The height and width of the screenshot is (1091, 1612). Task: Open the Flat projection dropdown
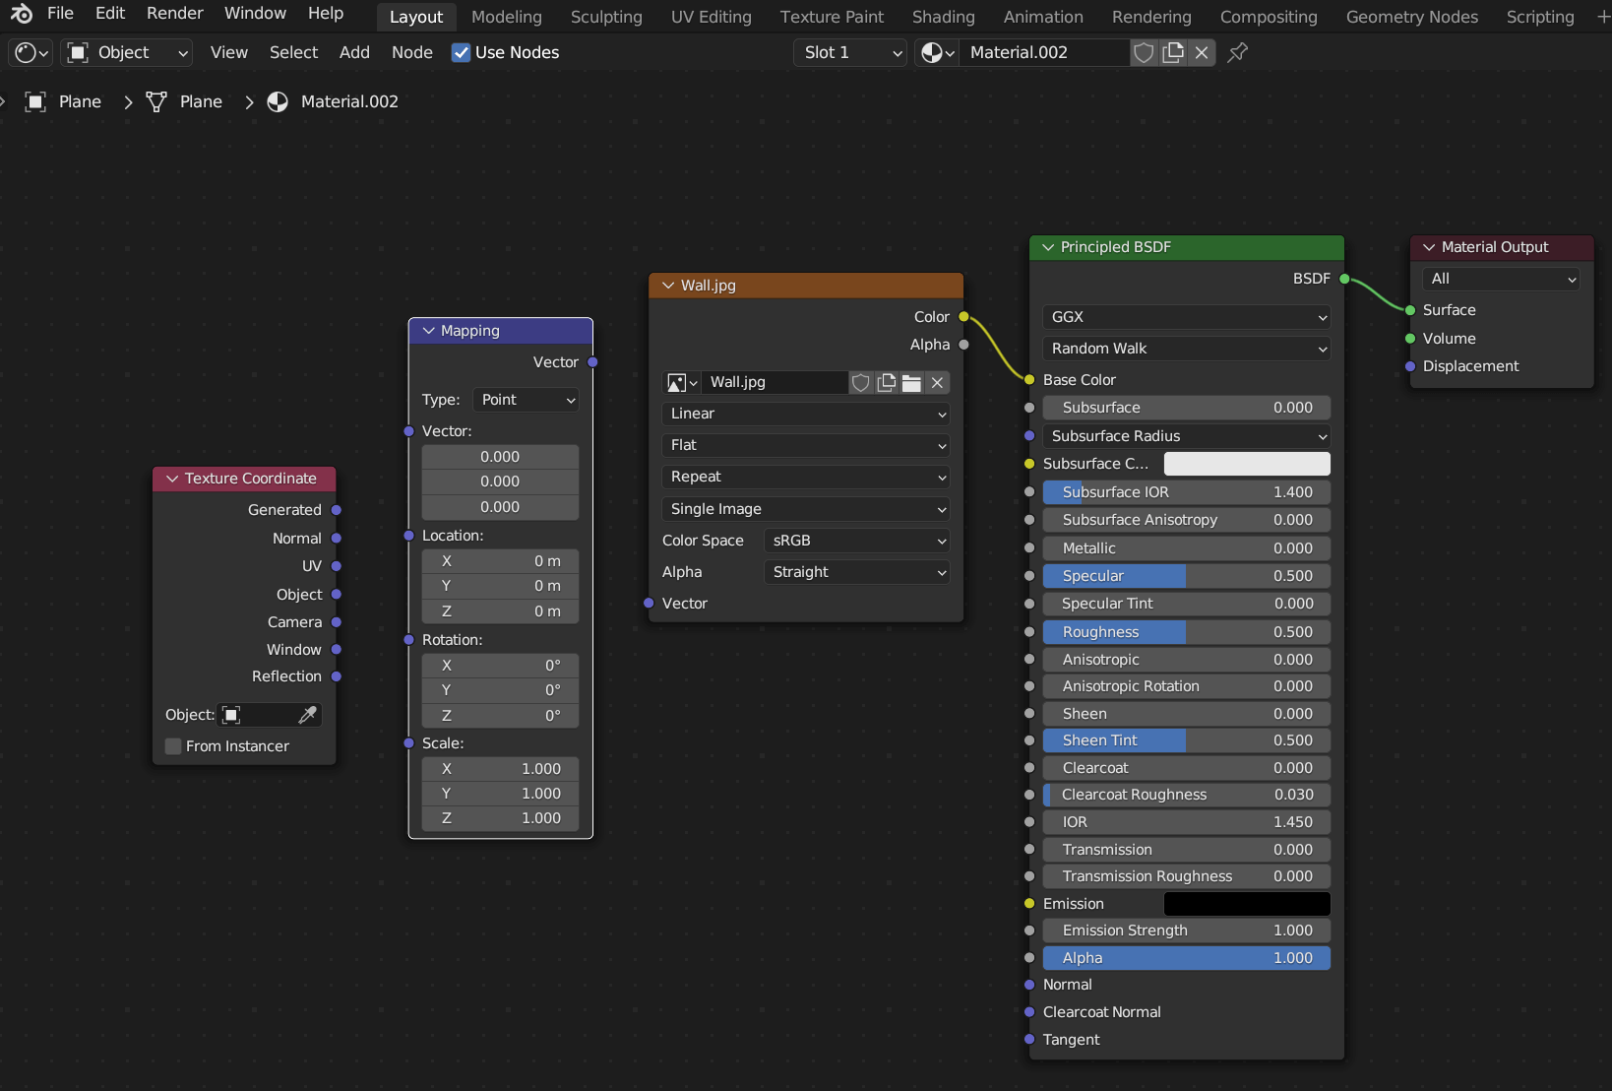tap(806, 445)
